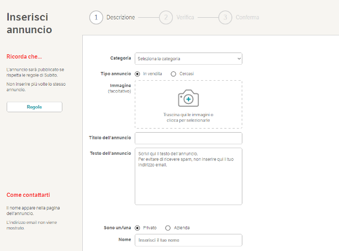The height and width of the screenshot is (251, 339).
Task: Click the camera upload icon
Action: click(188, 98)
